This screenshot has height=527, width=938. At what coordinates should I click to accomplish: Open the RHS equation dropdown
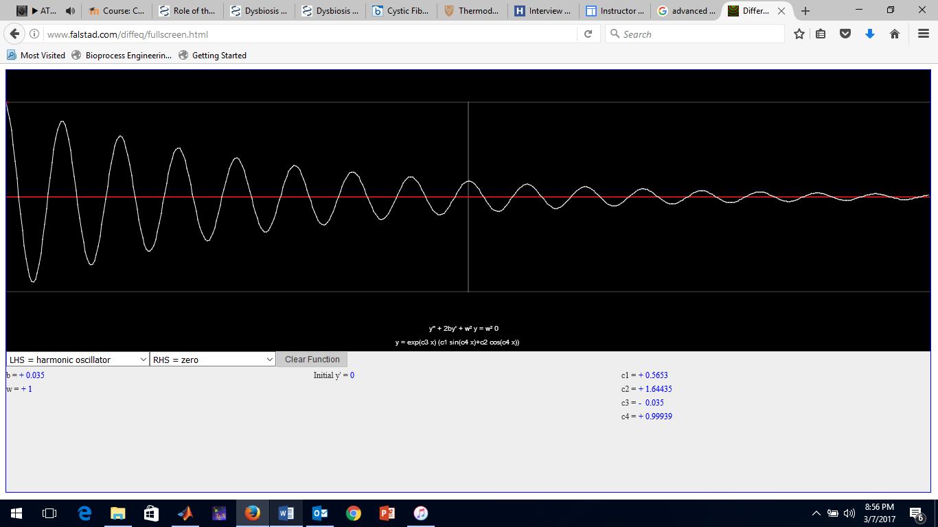click(213, 359)
